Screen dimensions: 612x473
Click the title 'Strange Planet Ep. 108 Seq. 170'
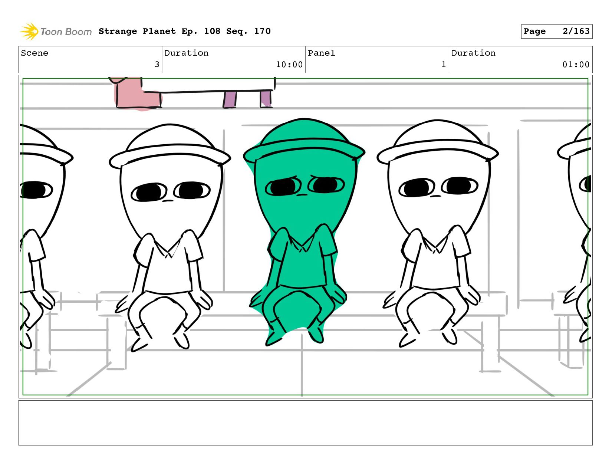tap(185, 31)
